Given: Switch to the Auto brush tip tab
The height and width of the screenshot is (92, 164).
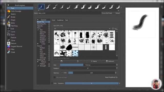Looking at the screenshot, I should click(x=54, y=20).
